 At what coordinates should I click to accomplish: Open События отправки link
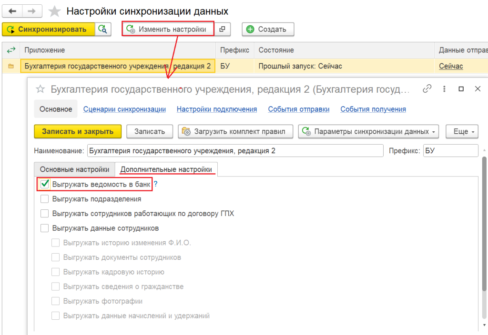click(299, 109)
